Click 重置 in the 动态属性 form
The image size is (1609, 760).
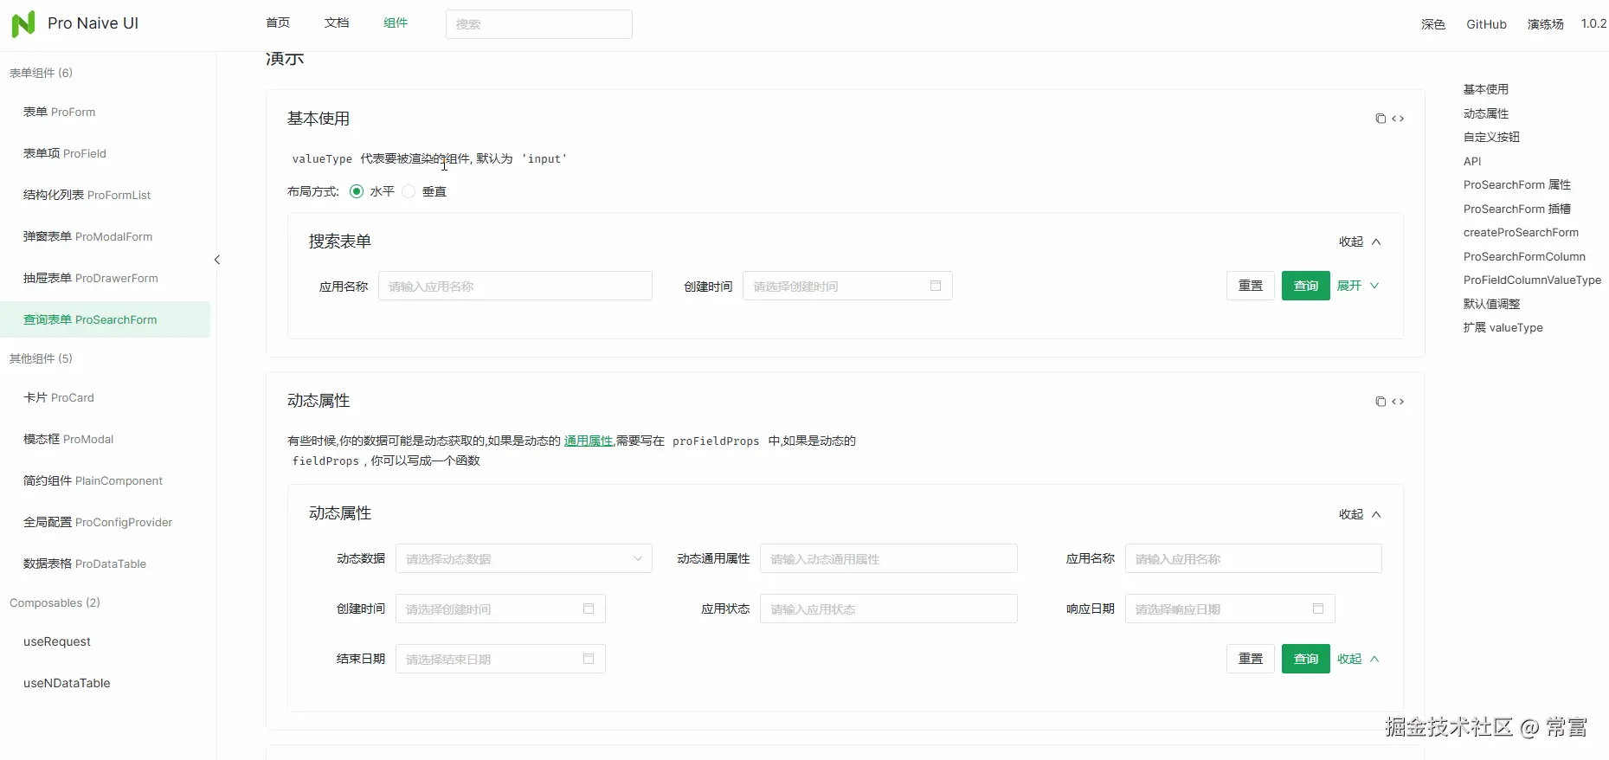[1251, 659]
